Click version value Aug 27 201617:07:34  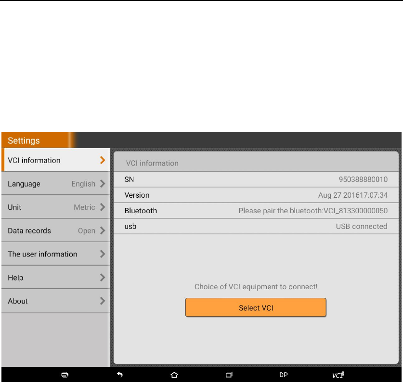click(x=352, y=195)
